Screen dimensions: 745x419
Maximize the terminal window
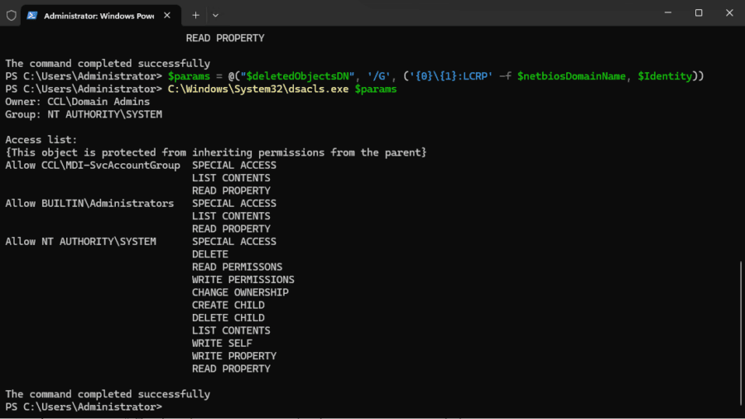pos(699,12)
